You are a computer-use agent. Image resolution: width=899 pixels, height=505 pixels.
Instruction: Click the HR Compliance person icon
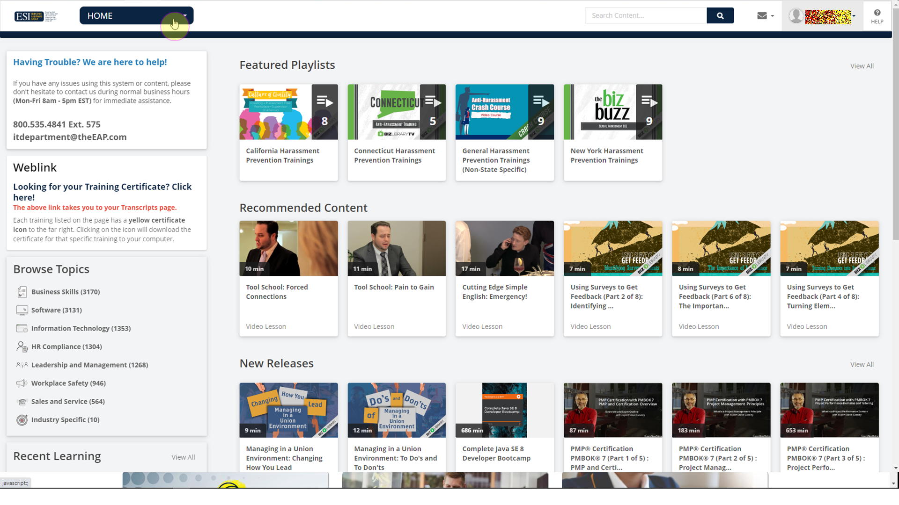22,346
